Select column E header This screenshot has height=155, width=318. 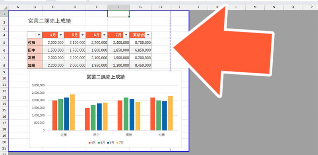click(x=97, y=7)
